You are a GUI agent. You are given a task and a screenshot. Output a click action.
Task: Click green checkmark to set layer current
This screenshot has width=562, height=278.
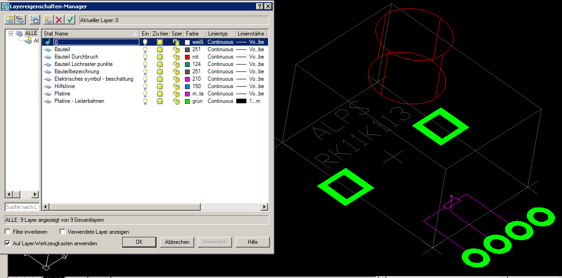pos(70,20)
